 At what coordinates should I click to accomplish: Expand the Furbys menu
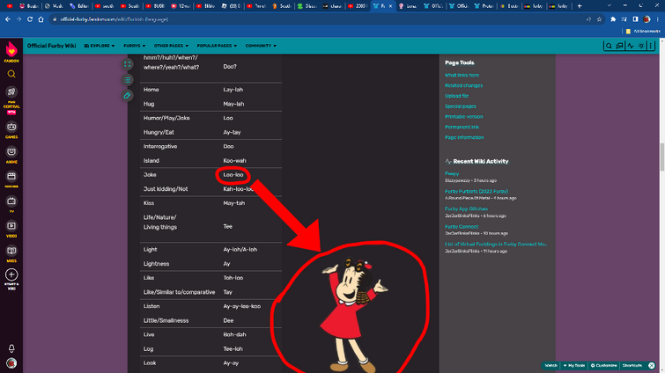(135, 46)
